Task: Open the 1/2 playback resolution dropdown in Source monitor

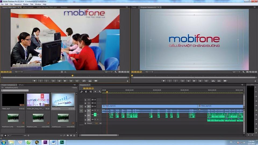Action: (108, 72)
